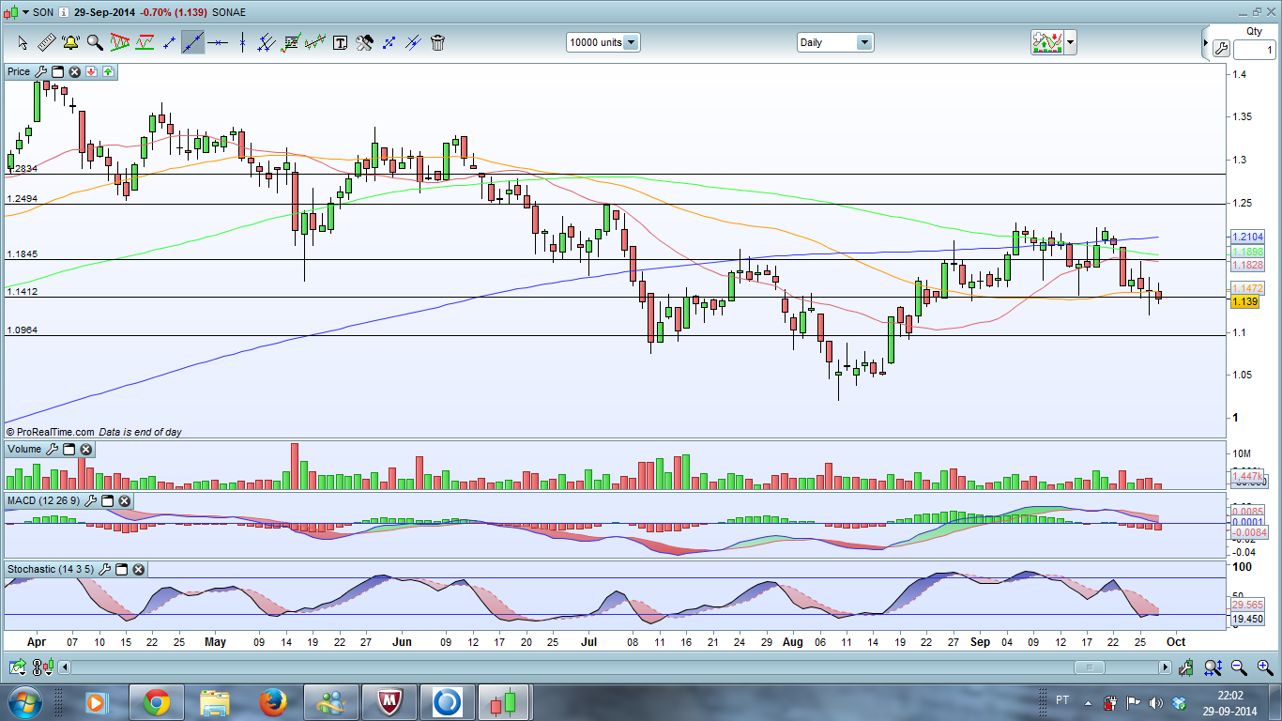The image size is (1282, 721).
Task: Choose the vertical line drawing tool
Action: 242,42
